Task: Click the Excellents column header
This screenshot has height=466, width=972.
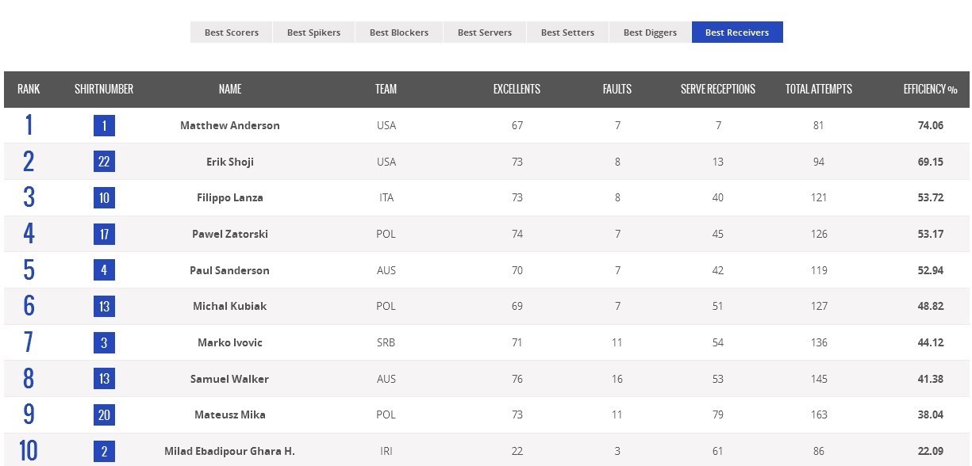Action: coord(517,90)
